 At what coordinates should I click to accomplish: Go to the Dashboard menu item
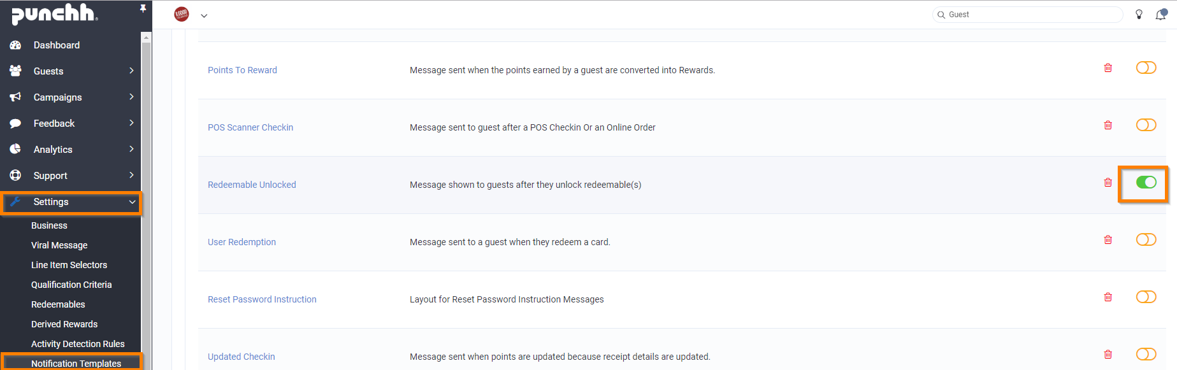coord(57,45)
